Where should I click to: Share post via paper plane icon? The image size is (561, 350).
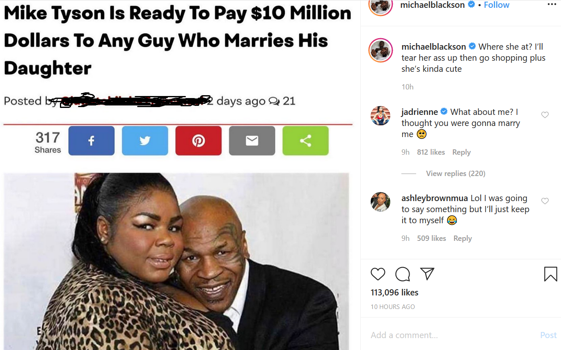(x=427, y=274)
